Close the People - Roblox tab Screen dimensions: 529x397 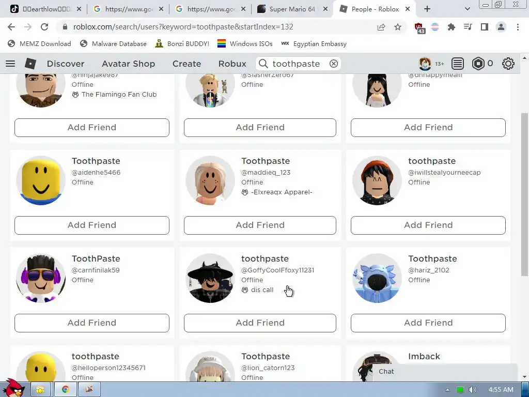[x=408, y=9]
